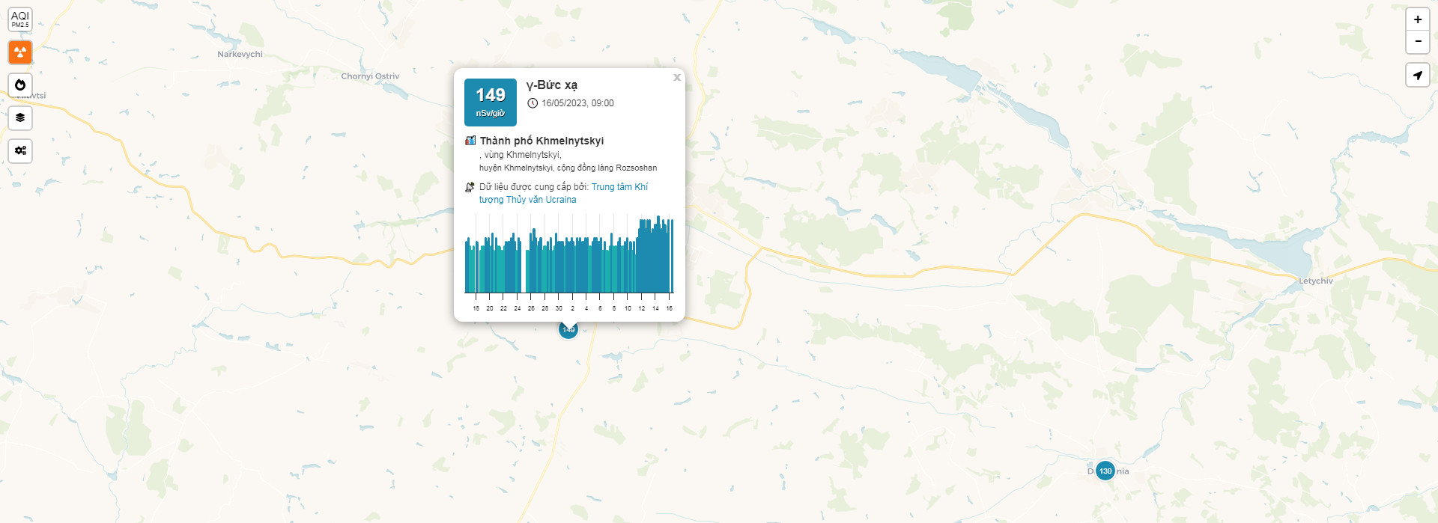Click the Chornyi Ostriv map label
Viewport: 1438px width, 523px height.
click(370, 76)
